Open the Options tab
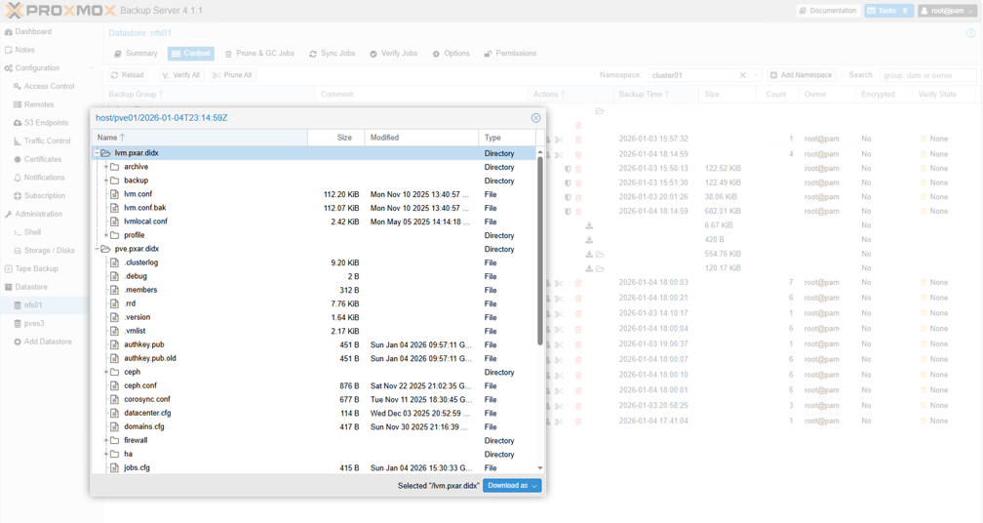Image resolution: width=983 pixels, height=523 pixels. point(451,54)
